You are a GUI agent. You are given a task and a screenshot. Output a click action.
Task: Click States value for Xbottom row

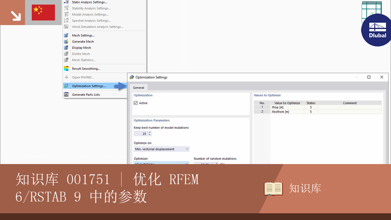[x=311, y=112]
